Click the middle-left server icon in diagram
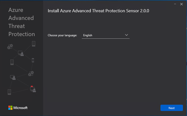This screenshot has width=187, height=116. coord(12,62)
